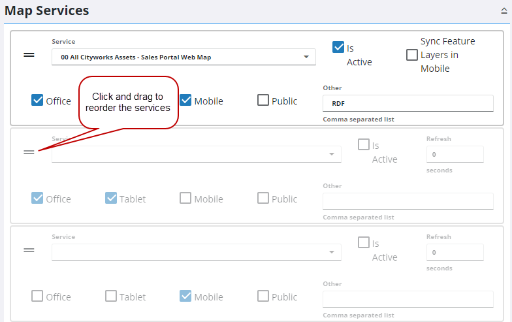
Task: Click the third service's drag handle icon
Action: click(x=29, y=250)
